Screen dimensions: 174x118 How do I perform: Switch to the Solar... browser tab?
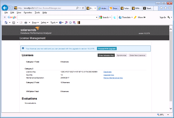pos(125,8)
